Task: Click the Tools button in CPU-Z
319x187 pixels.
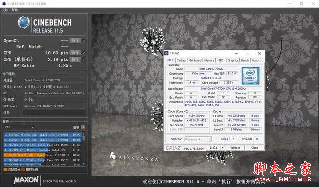Action: pyautogui.click(x=213, y=148)
